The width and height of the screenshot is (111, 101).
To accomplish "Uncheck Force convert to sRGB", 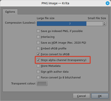I will point(38,54).
